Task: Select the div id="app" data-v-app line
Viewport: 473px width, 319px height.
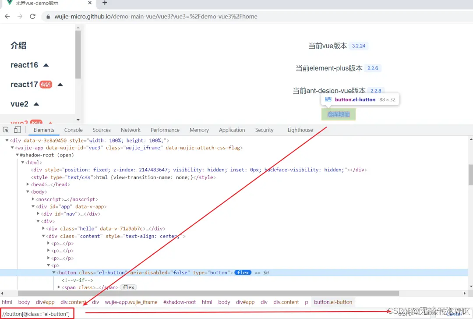Action: pos(71,206)
